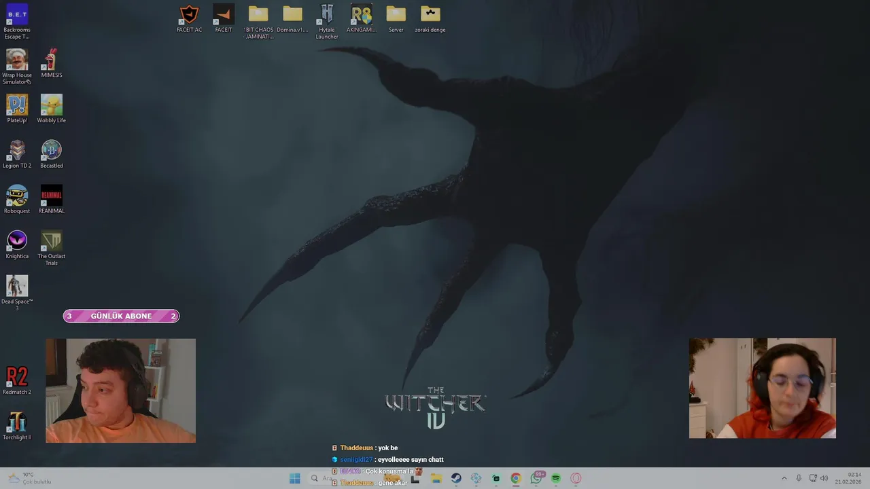
Task: Open the Roboquest shortcut
Action: (17, 199)
